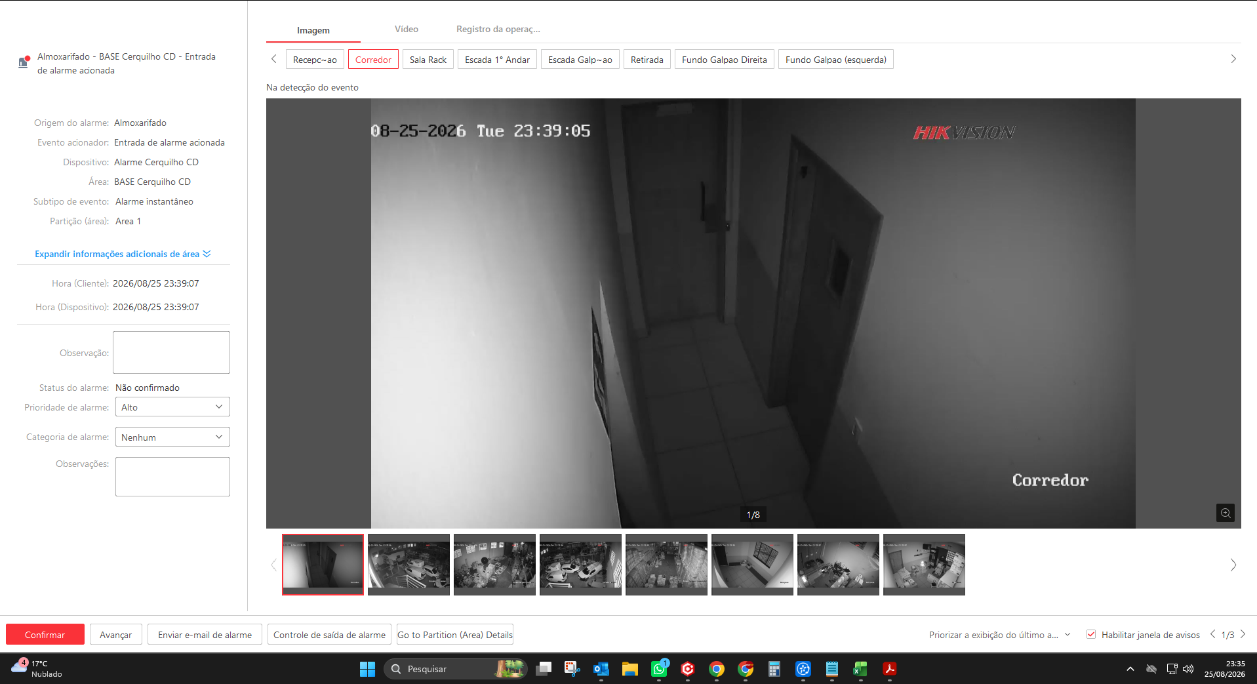Select the Sala Rack camera tab
This screenshot has height=684, width=1257.
pyautogui.click(x=428, y=60)
